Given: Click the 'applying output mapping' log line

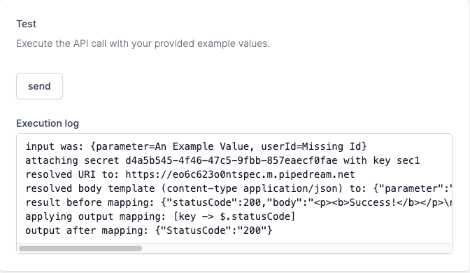Looking at the screenshot, I should coord(160,216).
